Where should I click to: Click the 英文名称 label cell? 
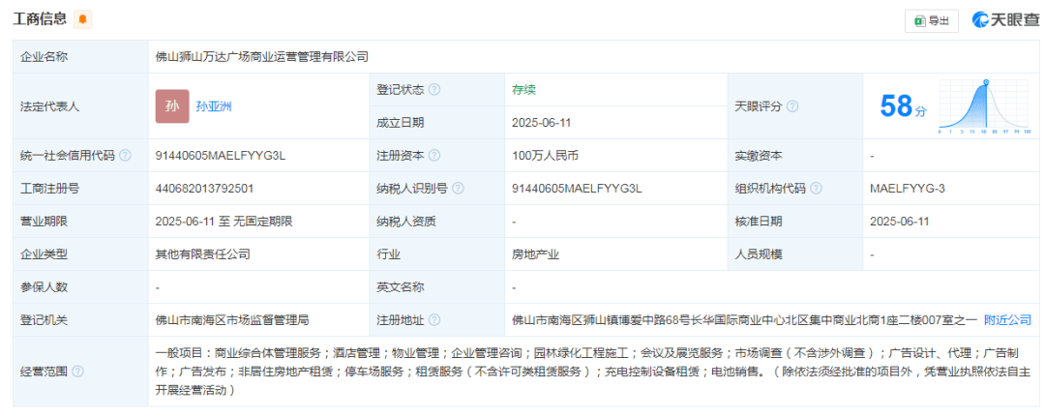436,287
